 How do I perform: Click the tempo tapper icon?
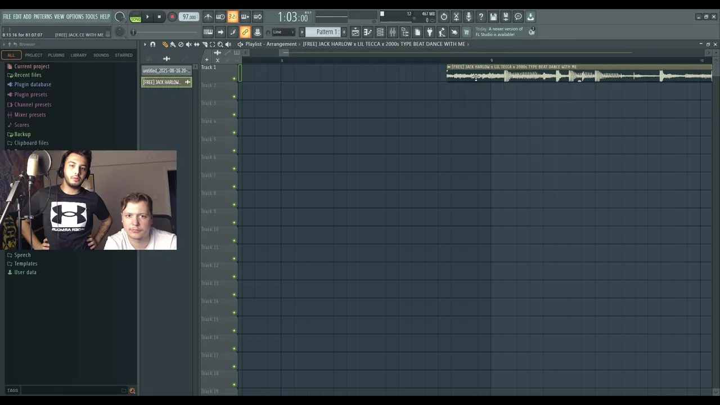click(442, 32)
